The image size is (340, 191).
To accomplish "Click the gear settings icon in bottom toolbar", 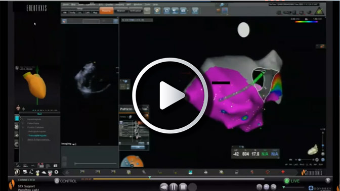I will pos(56,172).
